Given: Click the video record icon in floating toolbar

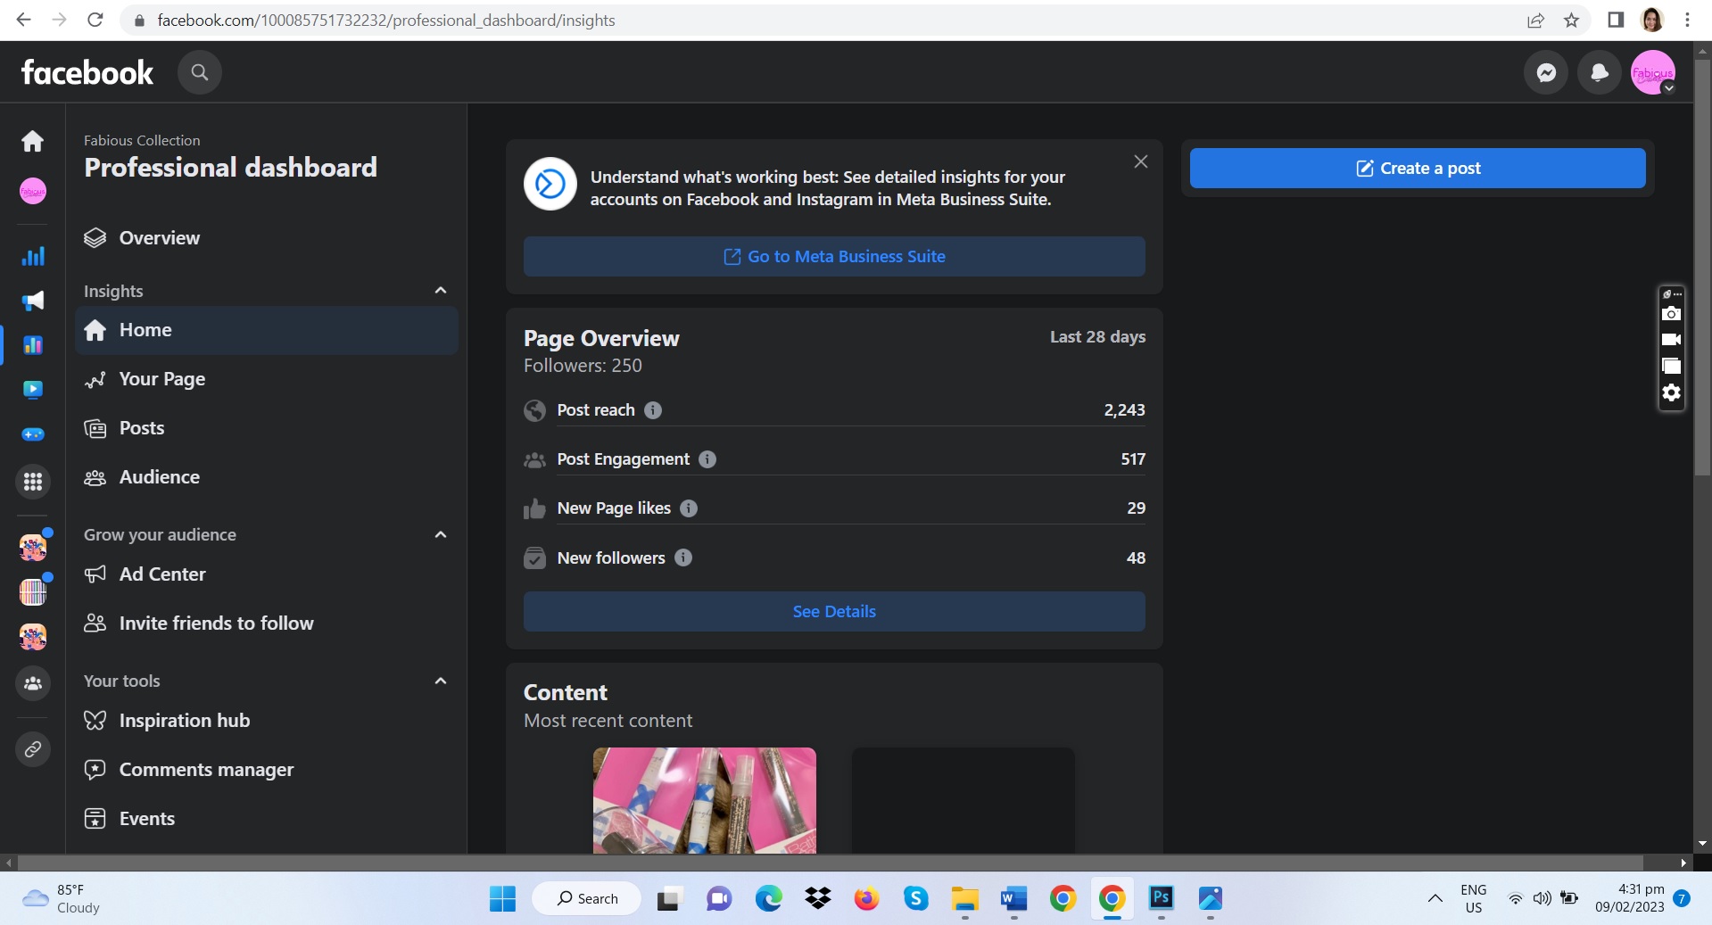Looking at the screenshot, I should point(1672,340).
